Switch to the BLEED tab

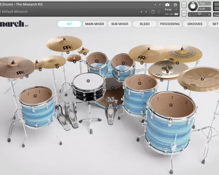pyautogui.click(x=145, y=24)
